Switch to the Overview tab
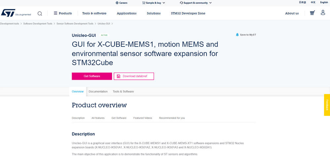This screenshot has width=330, height=156. pyautogui.click(x=78, y=92)
